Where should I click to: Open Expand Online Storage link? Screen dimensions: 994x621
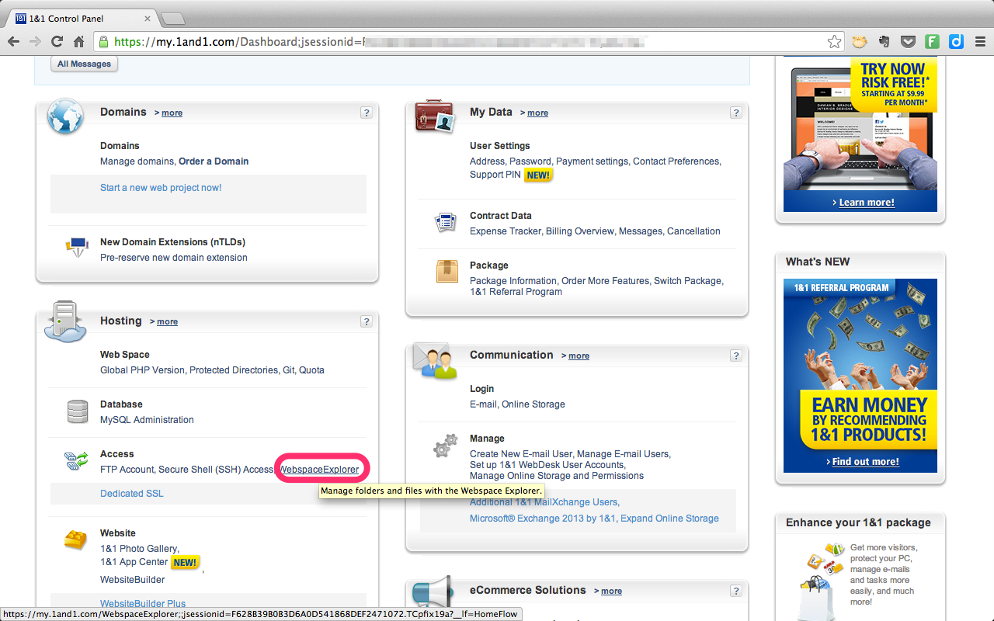(x=669, y=519)
